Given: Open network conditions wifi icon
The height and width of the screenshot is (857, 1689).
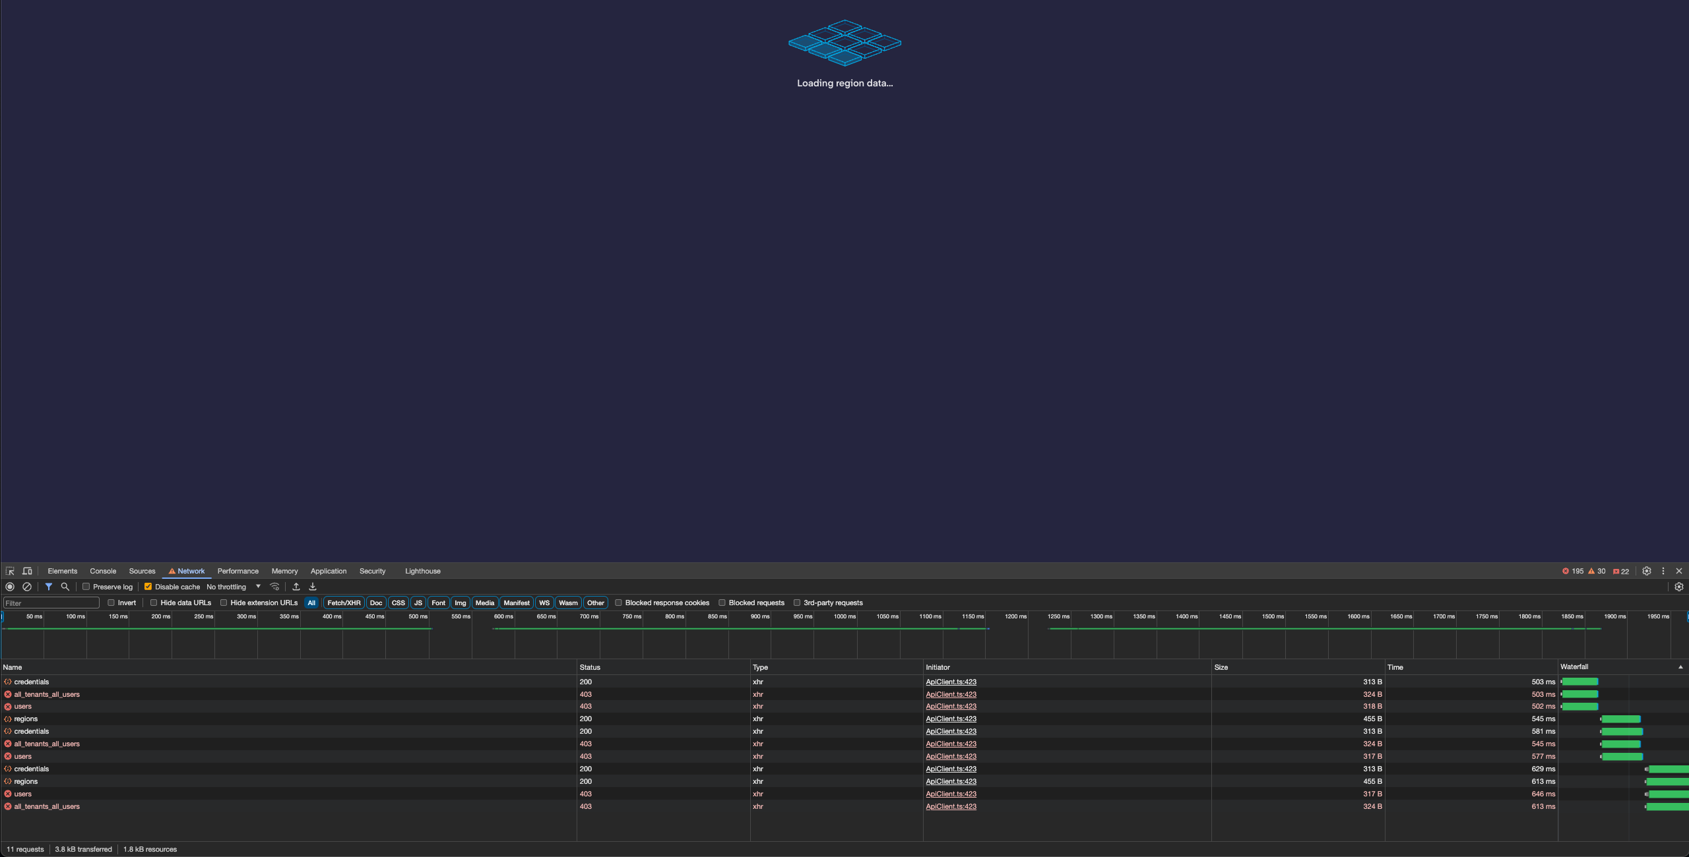Looking at the screenshot, I should coord(274,587).
